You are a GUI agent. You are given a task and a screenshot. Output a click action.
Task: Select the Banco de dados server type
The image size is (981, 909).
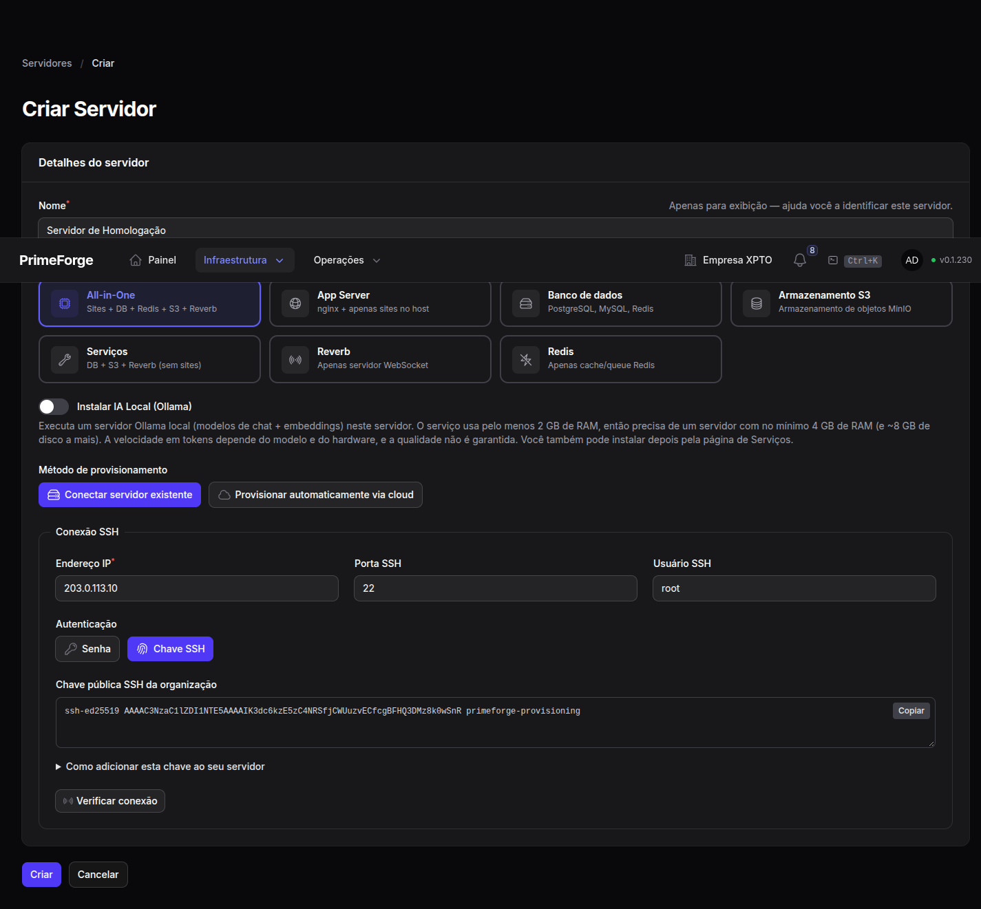click(x=611, y=302)
